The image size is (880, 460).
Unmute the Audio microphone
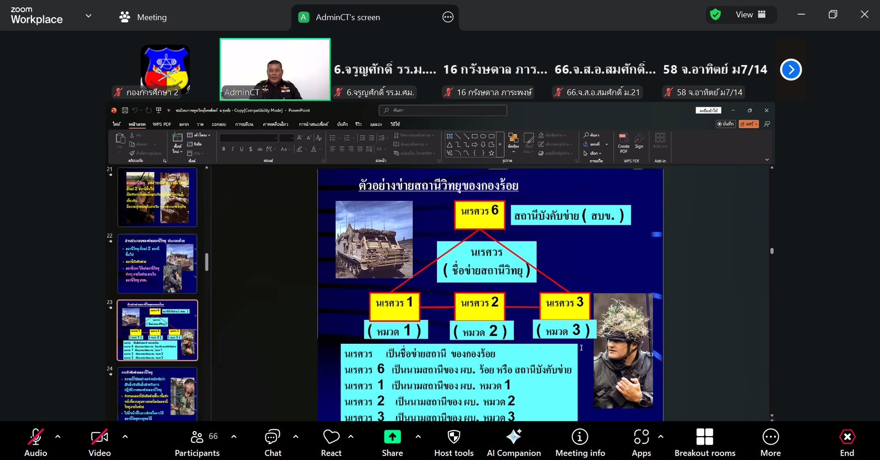click(35, 442)
